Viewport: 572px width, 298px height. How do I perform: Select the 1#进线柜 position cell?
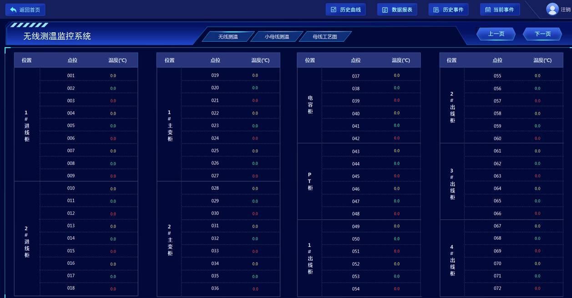(27, 125)
